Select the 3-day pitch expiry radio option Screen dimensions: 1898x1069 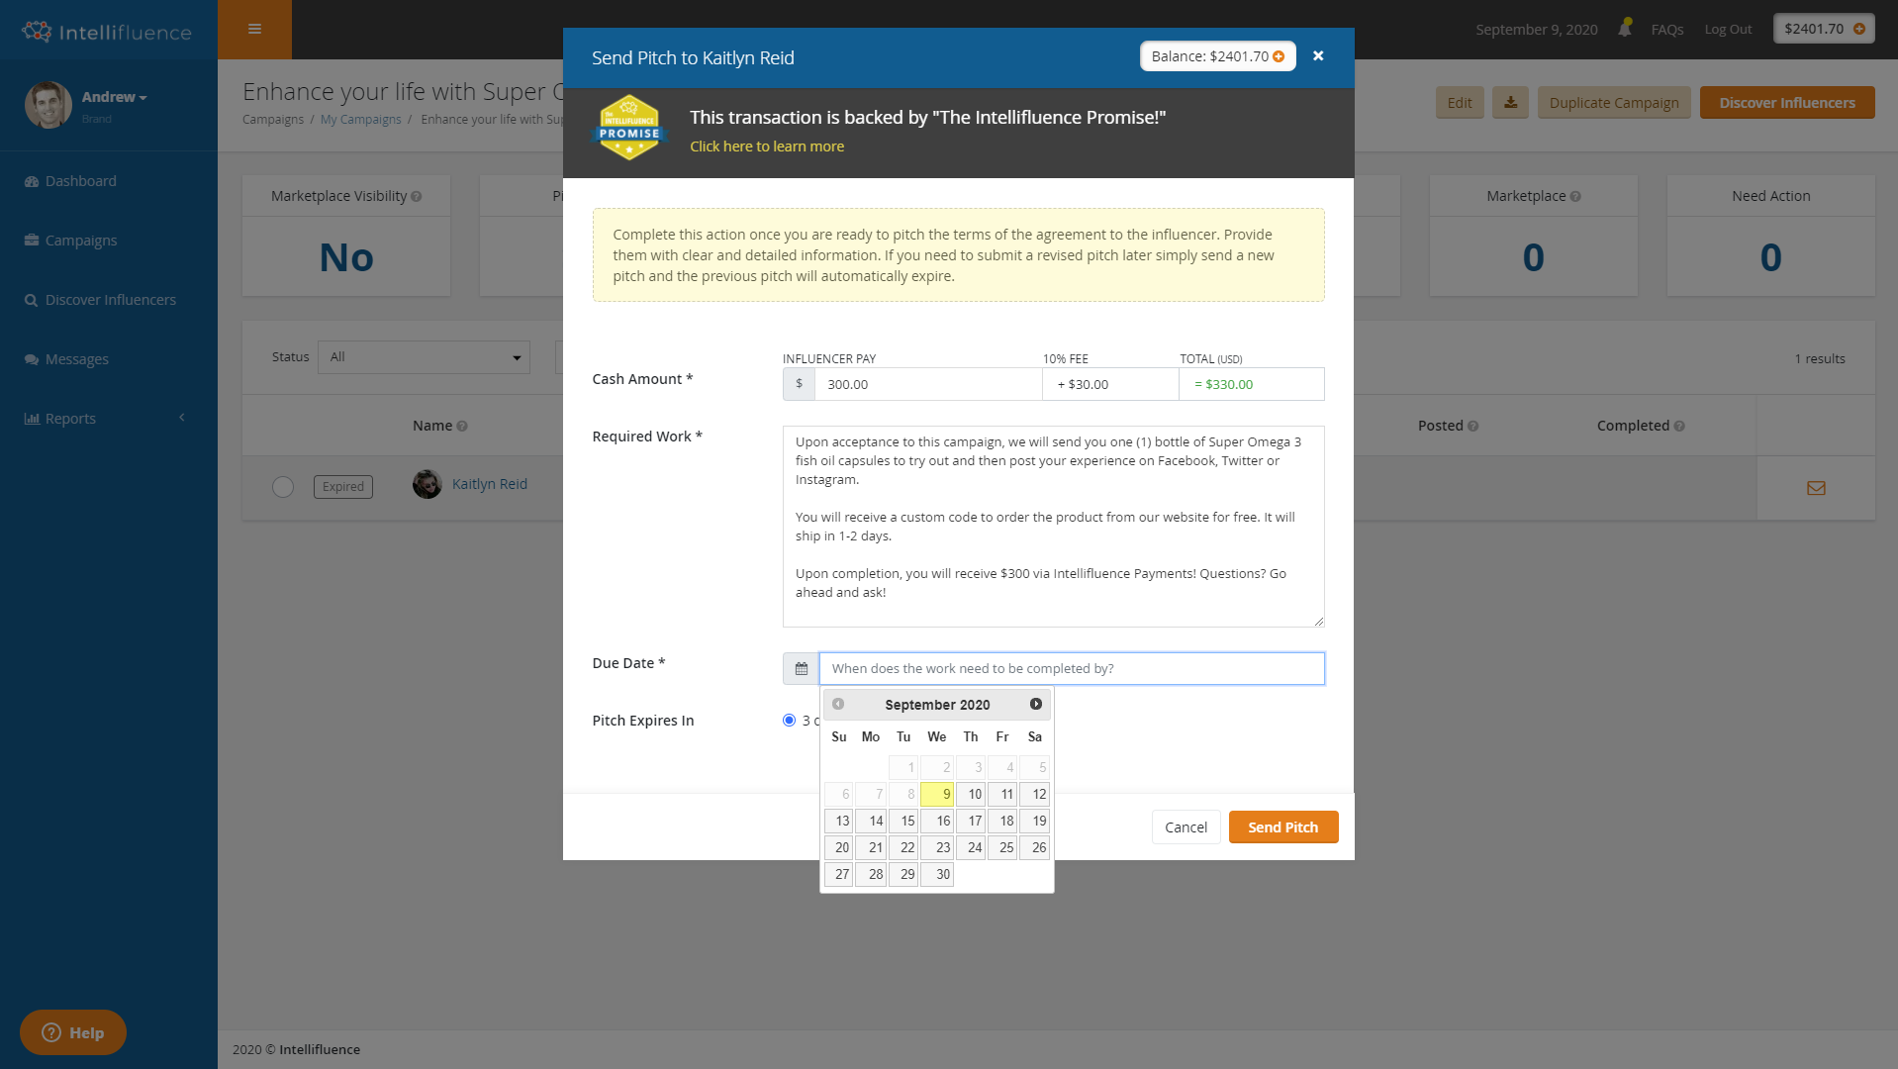point(789,721)
